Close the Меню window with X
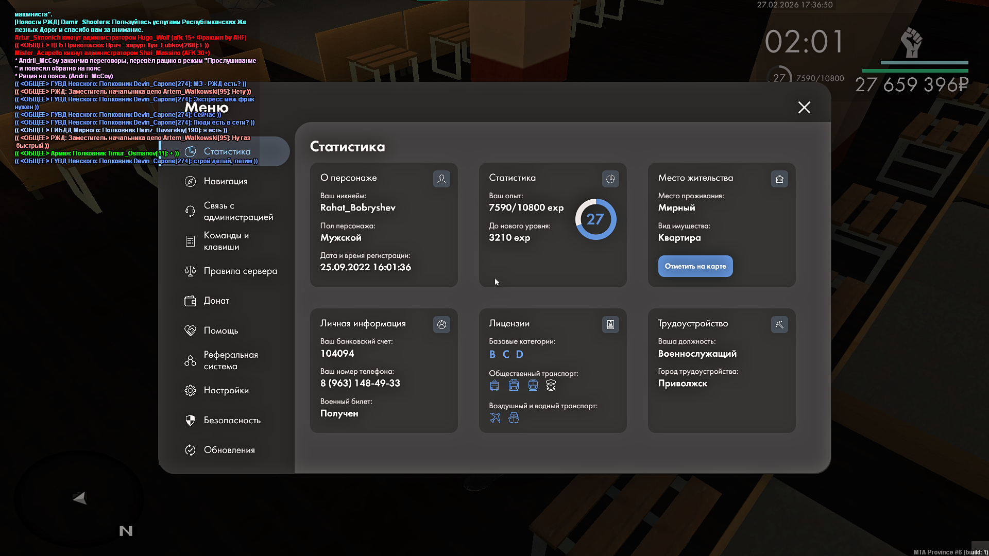The height and width of the screenshot is (556, 989). pyautogui.click(x=804, y=107)
